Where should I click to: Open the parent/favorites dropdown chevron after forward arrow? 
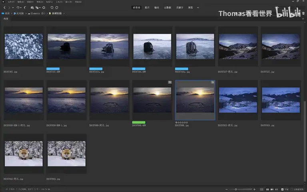tap(13, 8)
